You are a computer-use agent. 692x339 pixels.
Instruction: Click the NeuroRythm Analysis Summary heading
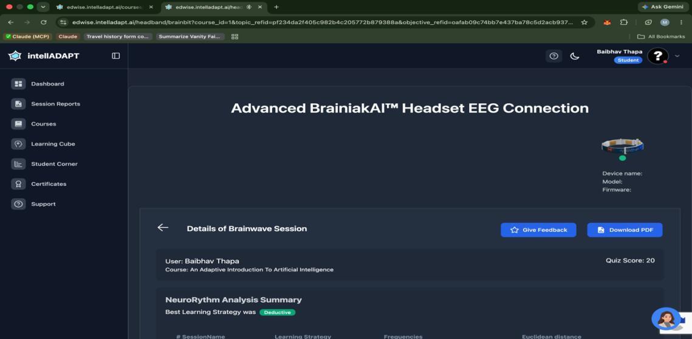click(233, 300)
